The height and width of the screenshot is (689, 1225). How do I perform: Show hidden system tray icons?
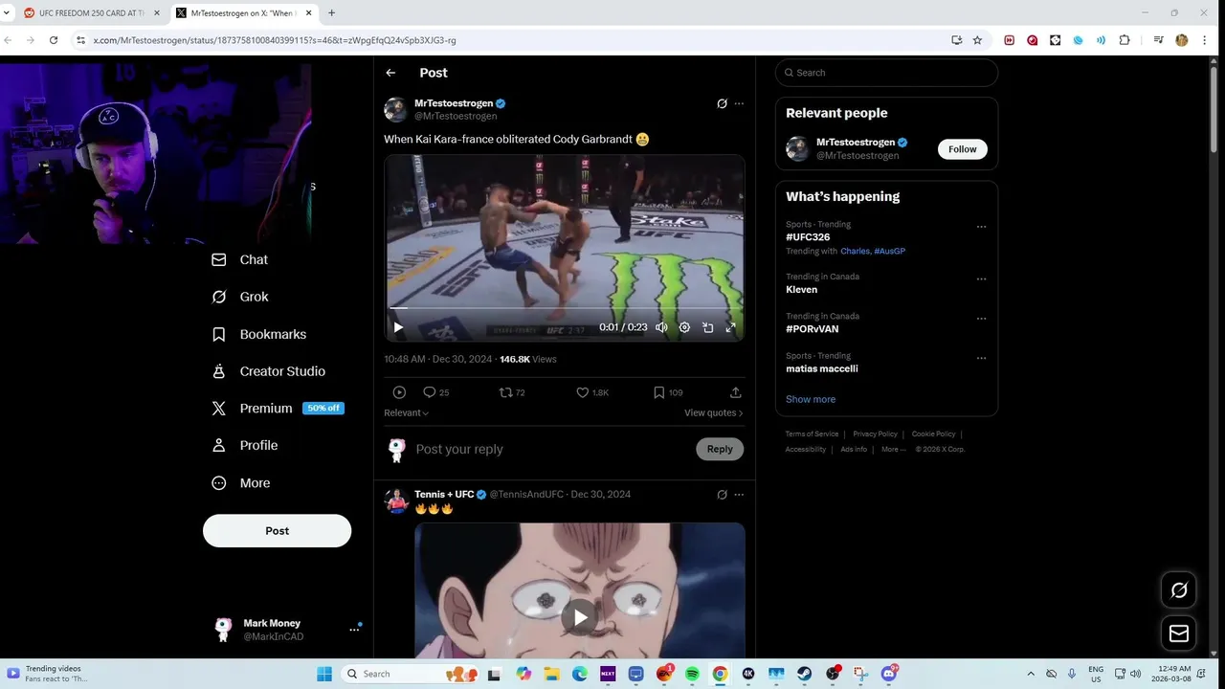click(x=1031, y=674)
